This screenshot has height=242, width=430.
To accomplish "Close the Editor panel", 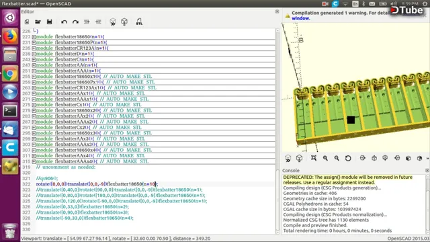I will (277, 11).
